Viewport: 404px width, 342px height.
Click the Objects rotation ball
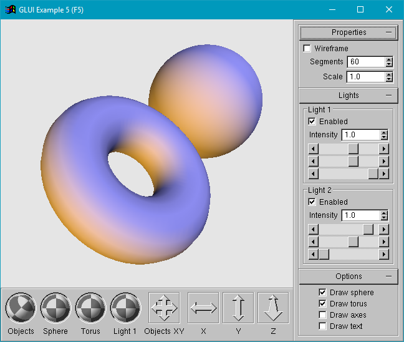pos(21,308)
